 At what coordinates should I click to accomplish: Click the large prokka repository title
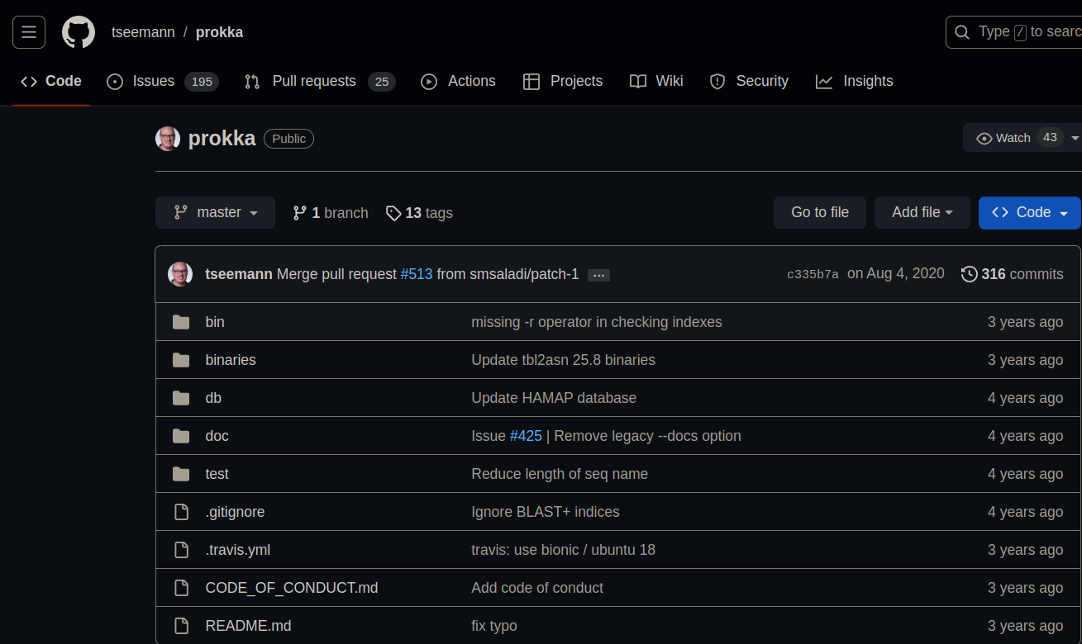pos(222,139)
